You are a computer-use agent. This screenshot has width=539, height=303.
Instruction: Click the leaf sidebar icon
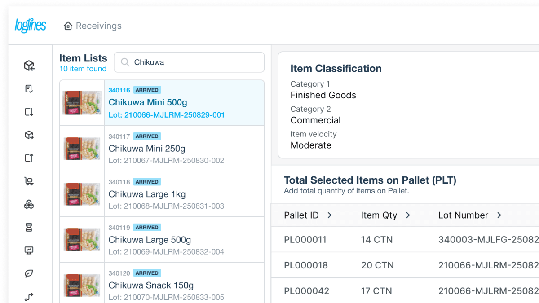click(x=29, y=273)
